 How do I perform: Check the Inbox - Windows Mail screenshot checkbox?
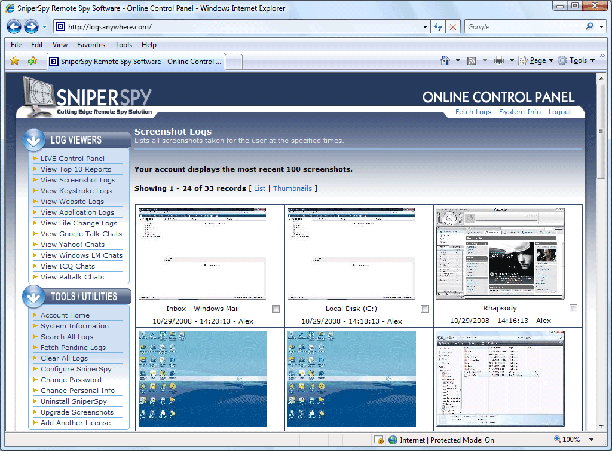(x=276, y=309)
